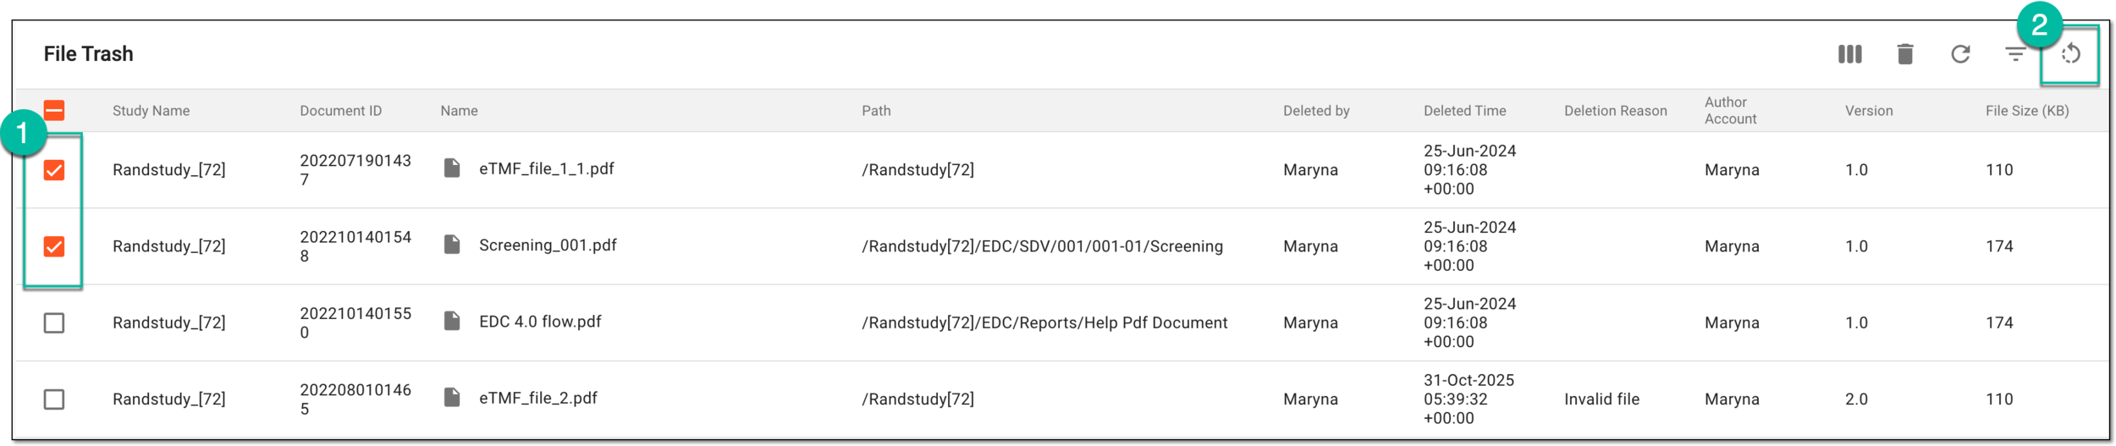Screen dimensions: 2116x446
Task: Click the File Size (KB) column header
Action: [x=2027, y=111]
